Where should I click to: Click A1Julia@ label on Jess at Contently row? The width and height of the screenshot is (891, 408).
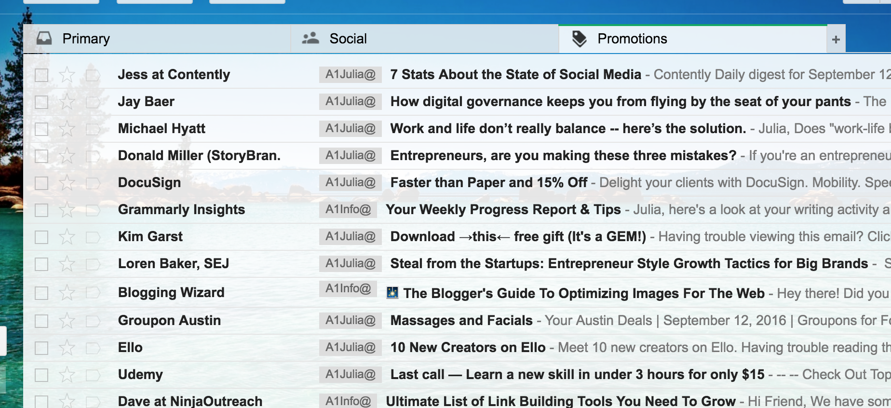pyautogui.click(x=351, y=74)
